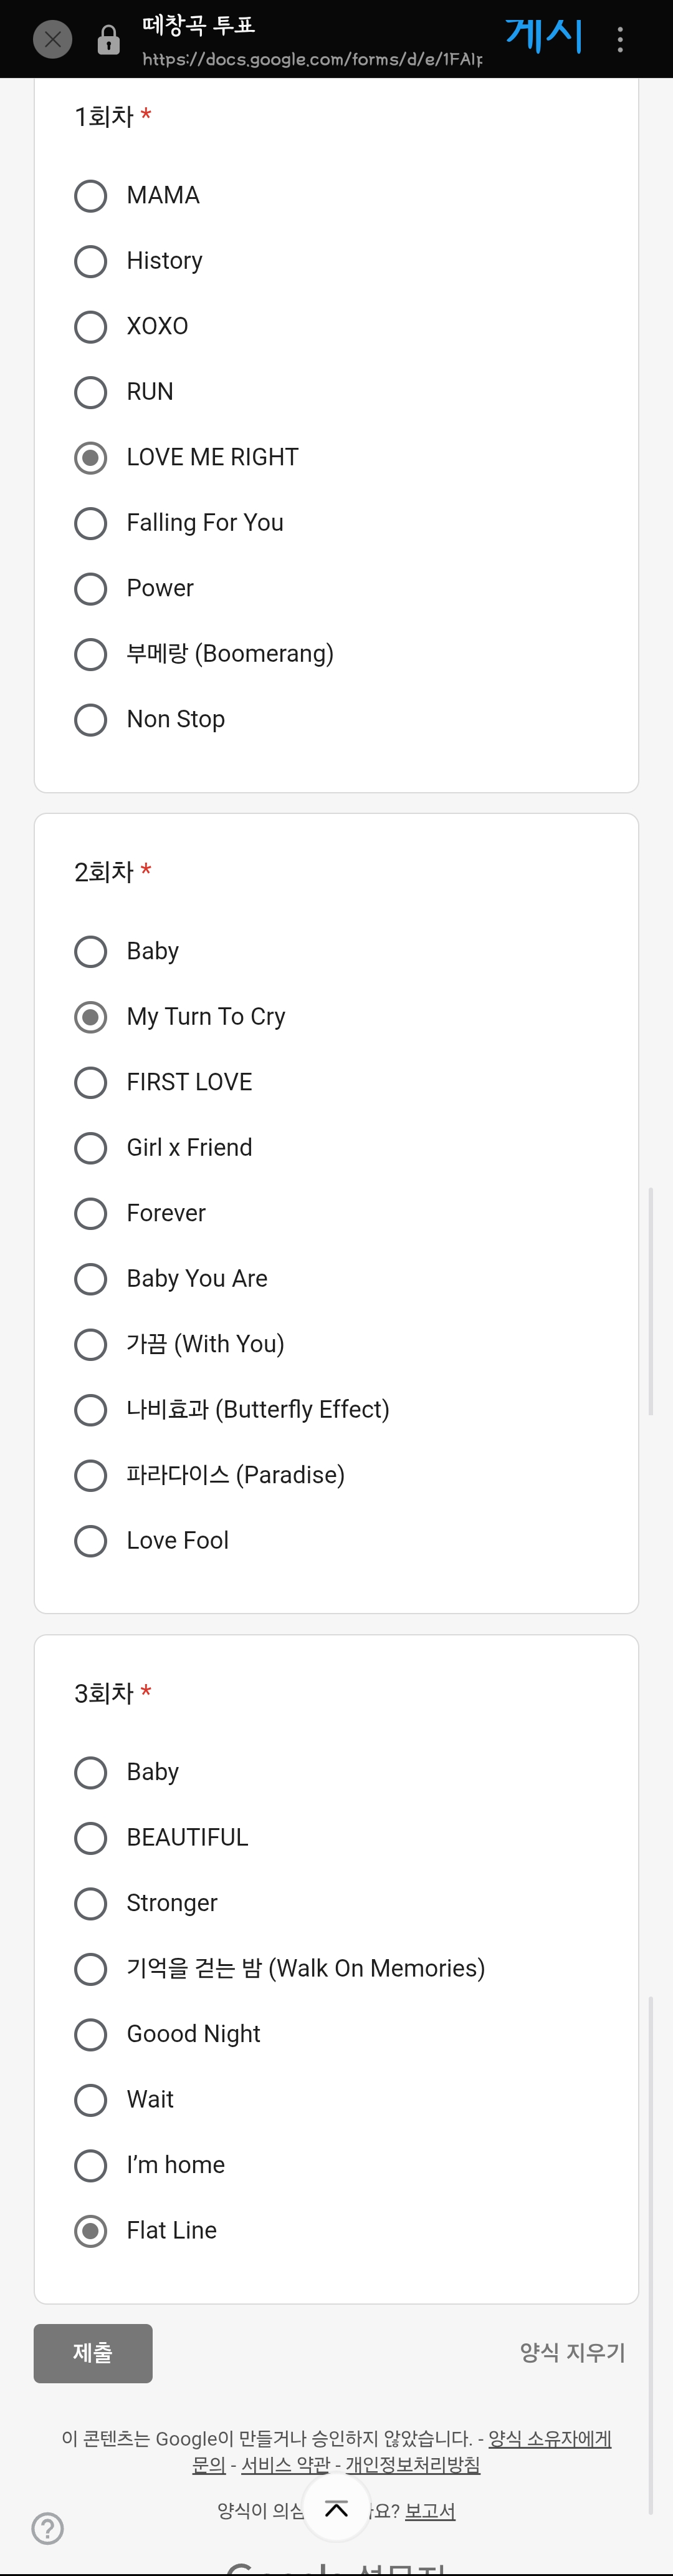Select BEAUTIFUL in the 3회차 question

click(91, 1838)
